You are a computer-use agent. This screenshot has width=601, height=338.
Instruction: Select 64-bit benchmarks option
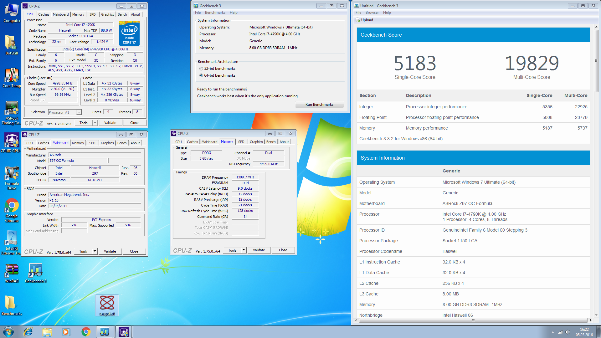point(201,75)
